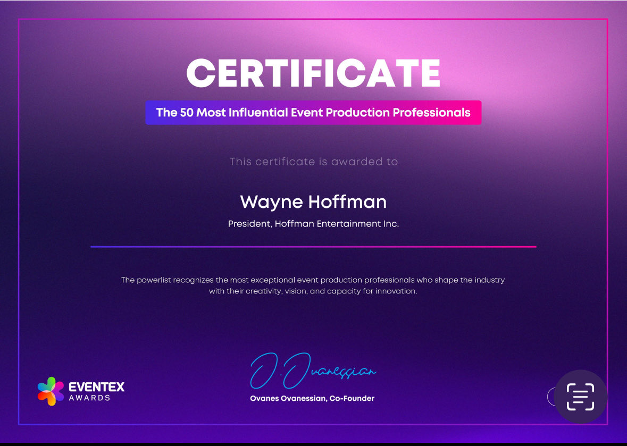627x446 pixels.
Task: Click the blue O. Ovanessian signature
Action: click(313, 371)
